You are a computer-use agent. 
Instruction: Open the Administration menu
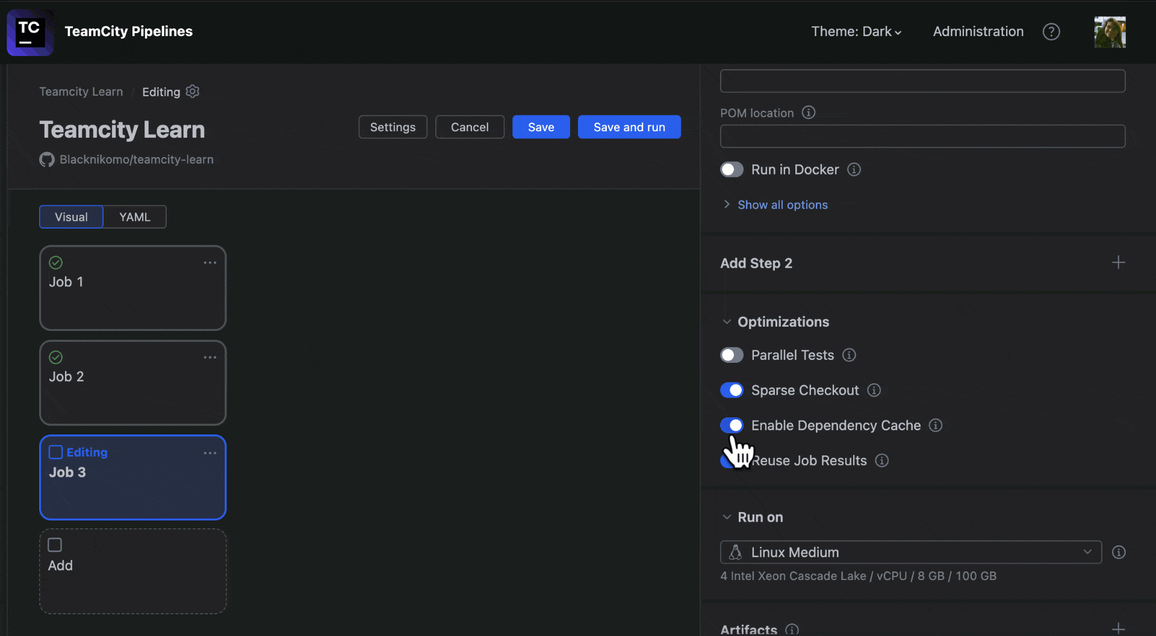[978, 31]
